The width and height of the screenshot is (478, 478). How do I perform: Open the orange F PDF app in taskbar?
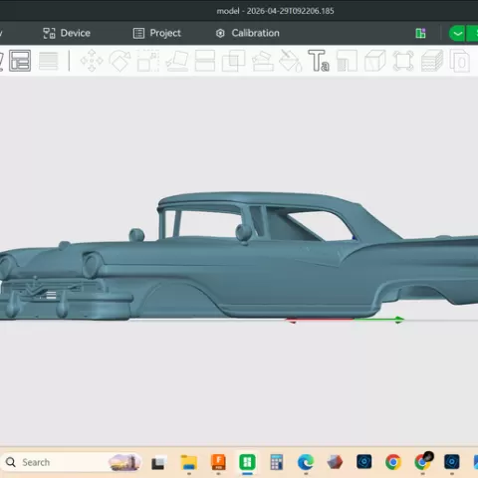218,462
